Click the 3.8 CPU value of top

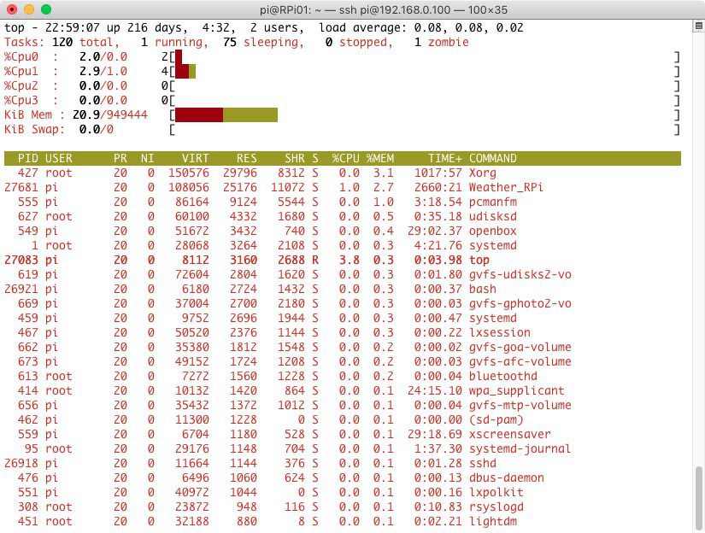(x=350, y=261)
